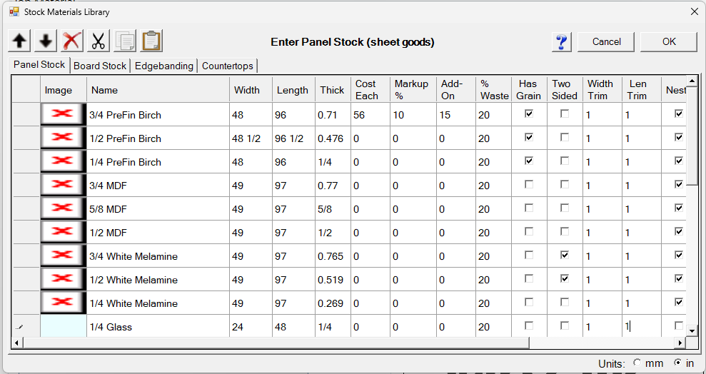Toggle Has Grain for 3/4 PreFin Birch
This screenshot has height=374, width=706.
pos(528,113)
